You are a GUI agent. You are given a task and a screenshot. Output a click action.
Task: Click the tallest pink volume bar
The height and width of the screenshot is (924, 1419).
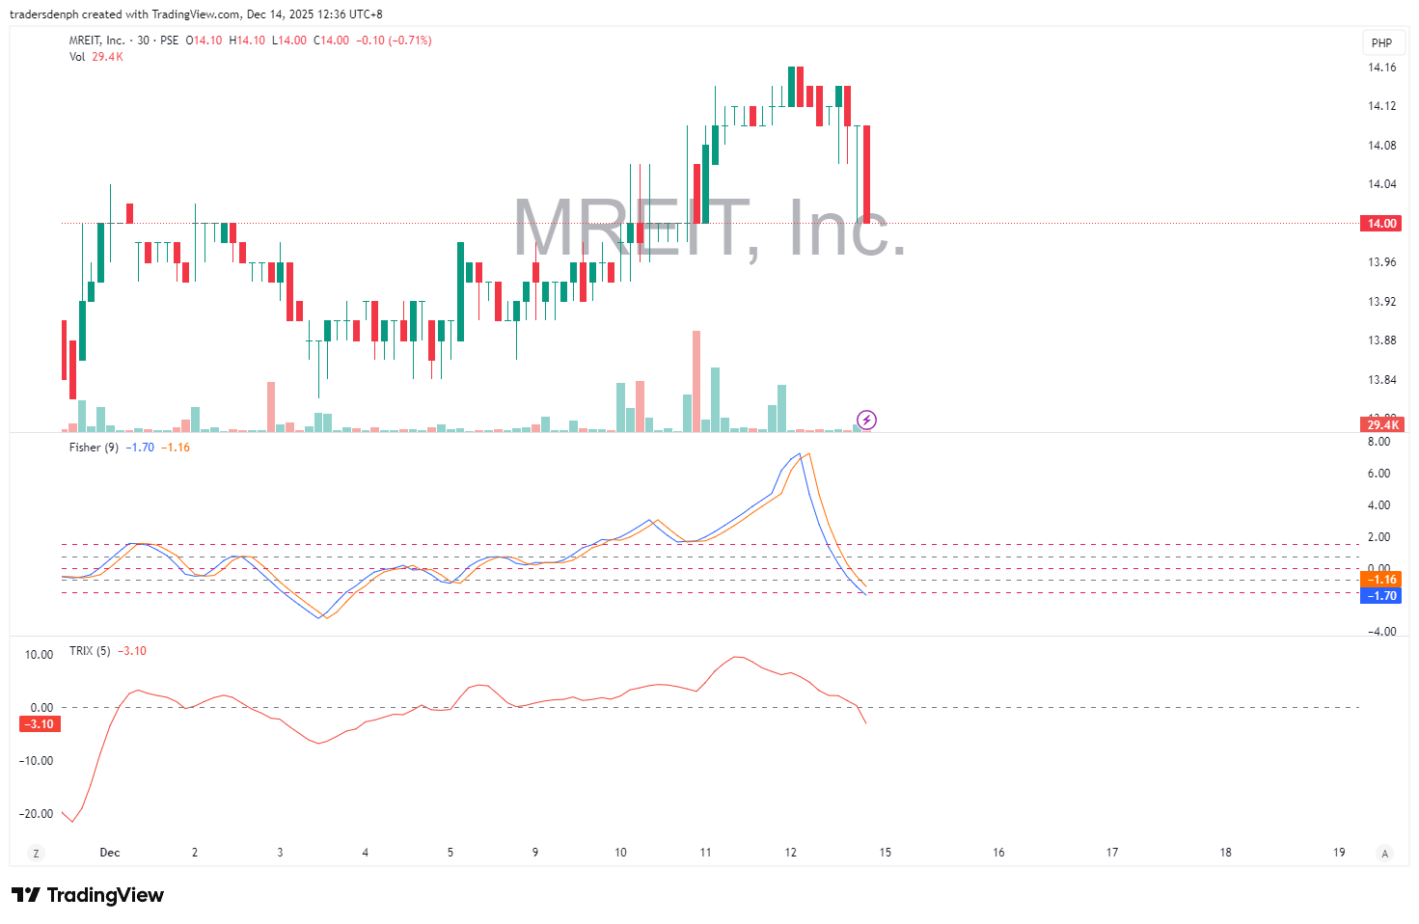click(696, 381)
